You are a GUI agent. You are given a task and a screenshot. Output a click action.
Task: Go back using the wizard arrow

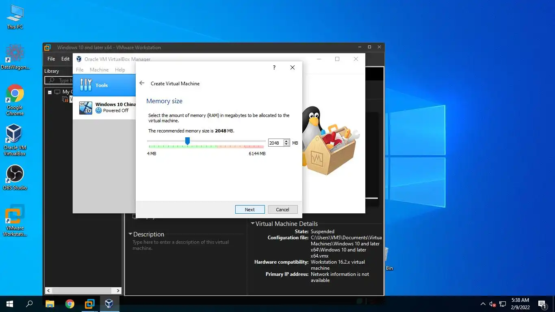(x=142, y=83)
